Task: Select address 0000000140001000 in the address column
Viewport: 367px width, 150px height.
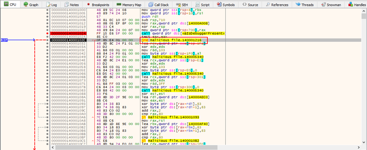Action: [x=69, y=10]
